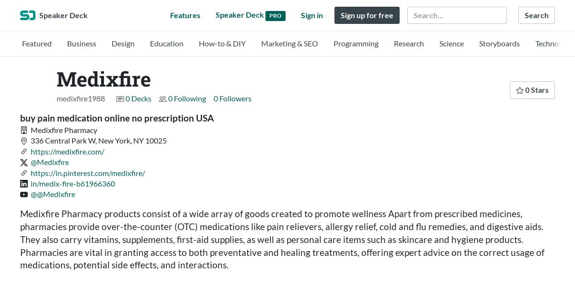Focus the Search input field
Screen dimensions: 575x287
coord(457,15)
